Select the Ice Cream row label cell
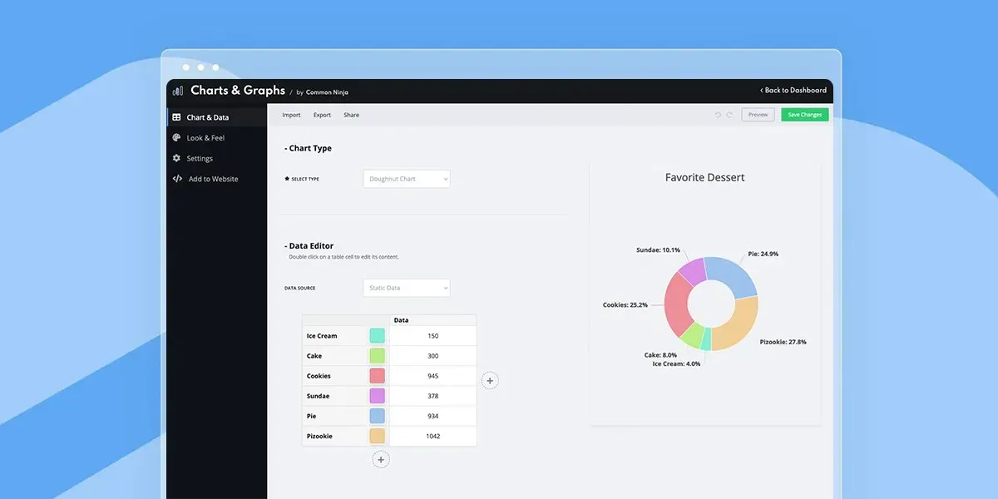Screen dimensions: 998x499 [335, 336]
